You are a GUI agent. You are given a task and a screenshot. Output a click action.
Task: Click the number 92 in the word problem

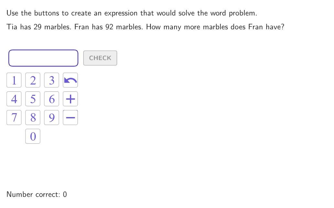[x=109, y=27]
